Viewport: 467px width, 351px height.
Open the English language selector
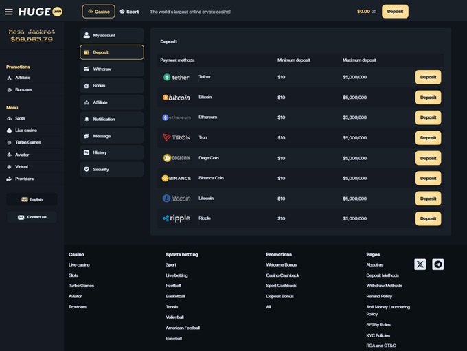pos(32,199)
